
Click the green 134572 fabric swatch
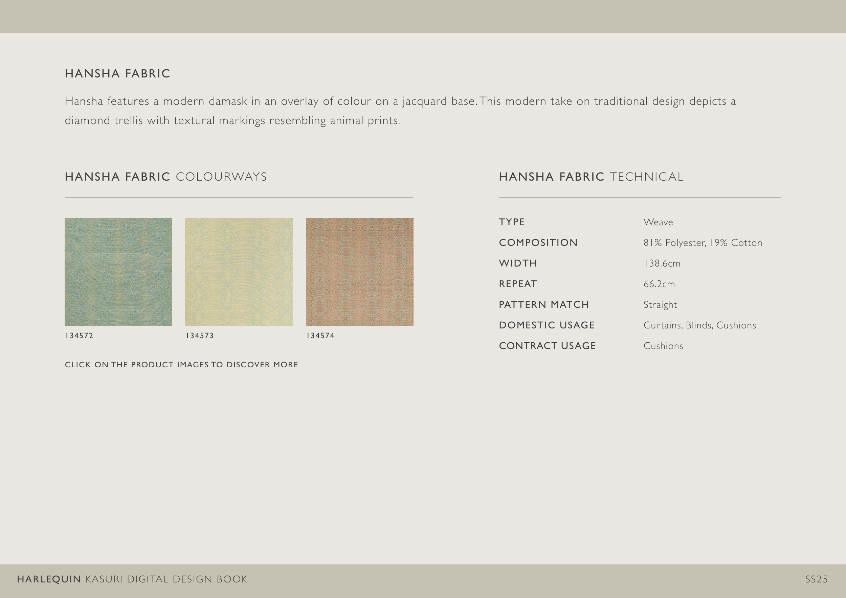click(118, 272)
